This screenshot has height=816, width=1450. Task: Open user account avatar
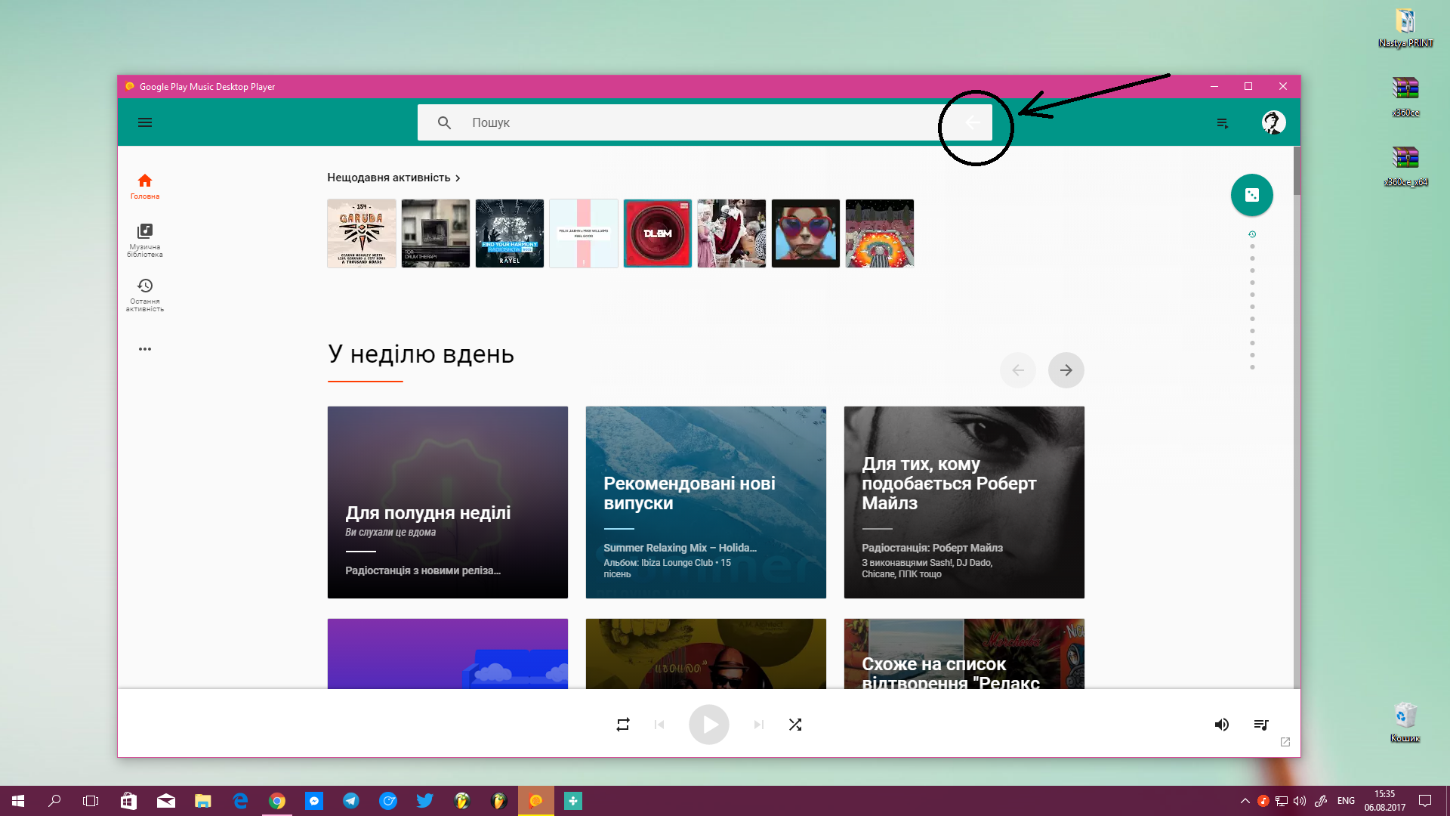tap(1273, 122)
